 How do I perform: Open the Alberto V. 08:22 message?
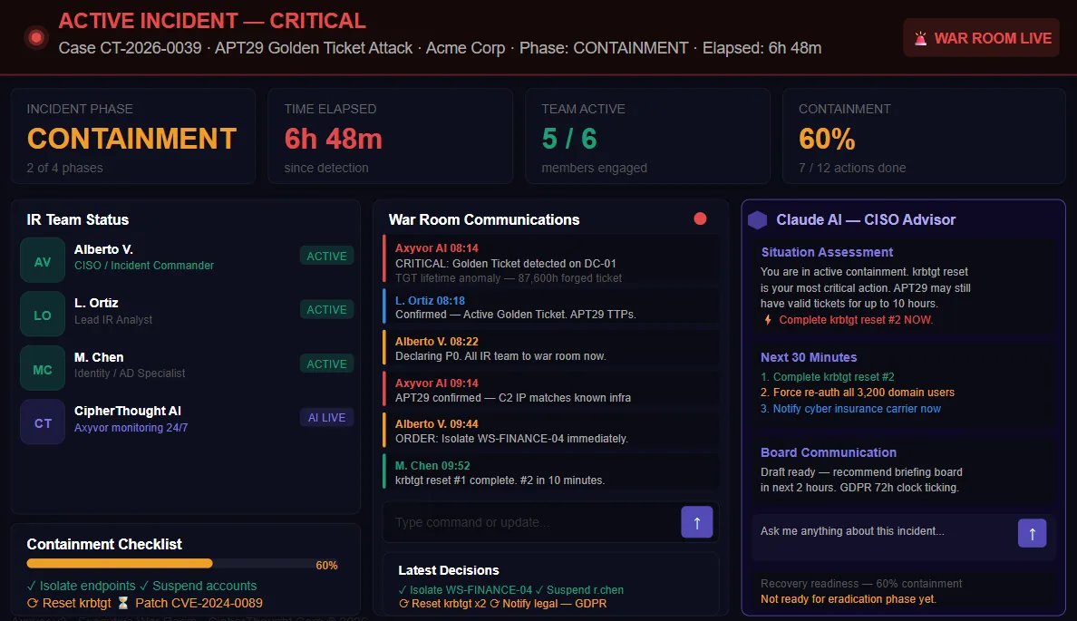pos(551,348)
